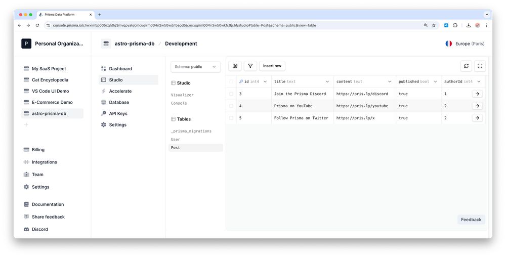Open the browser three-dot menu
This screenshot has height=257, width=506.
click(x=486, y=25)
